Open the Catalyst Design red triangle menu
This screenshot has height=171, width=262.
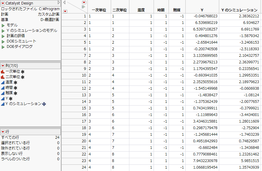tap(3, 3)
